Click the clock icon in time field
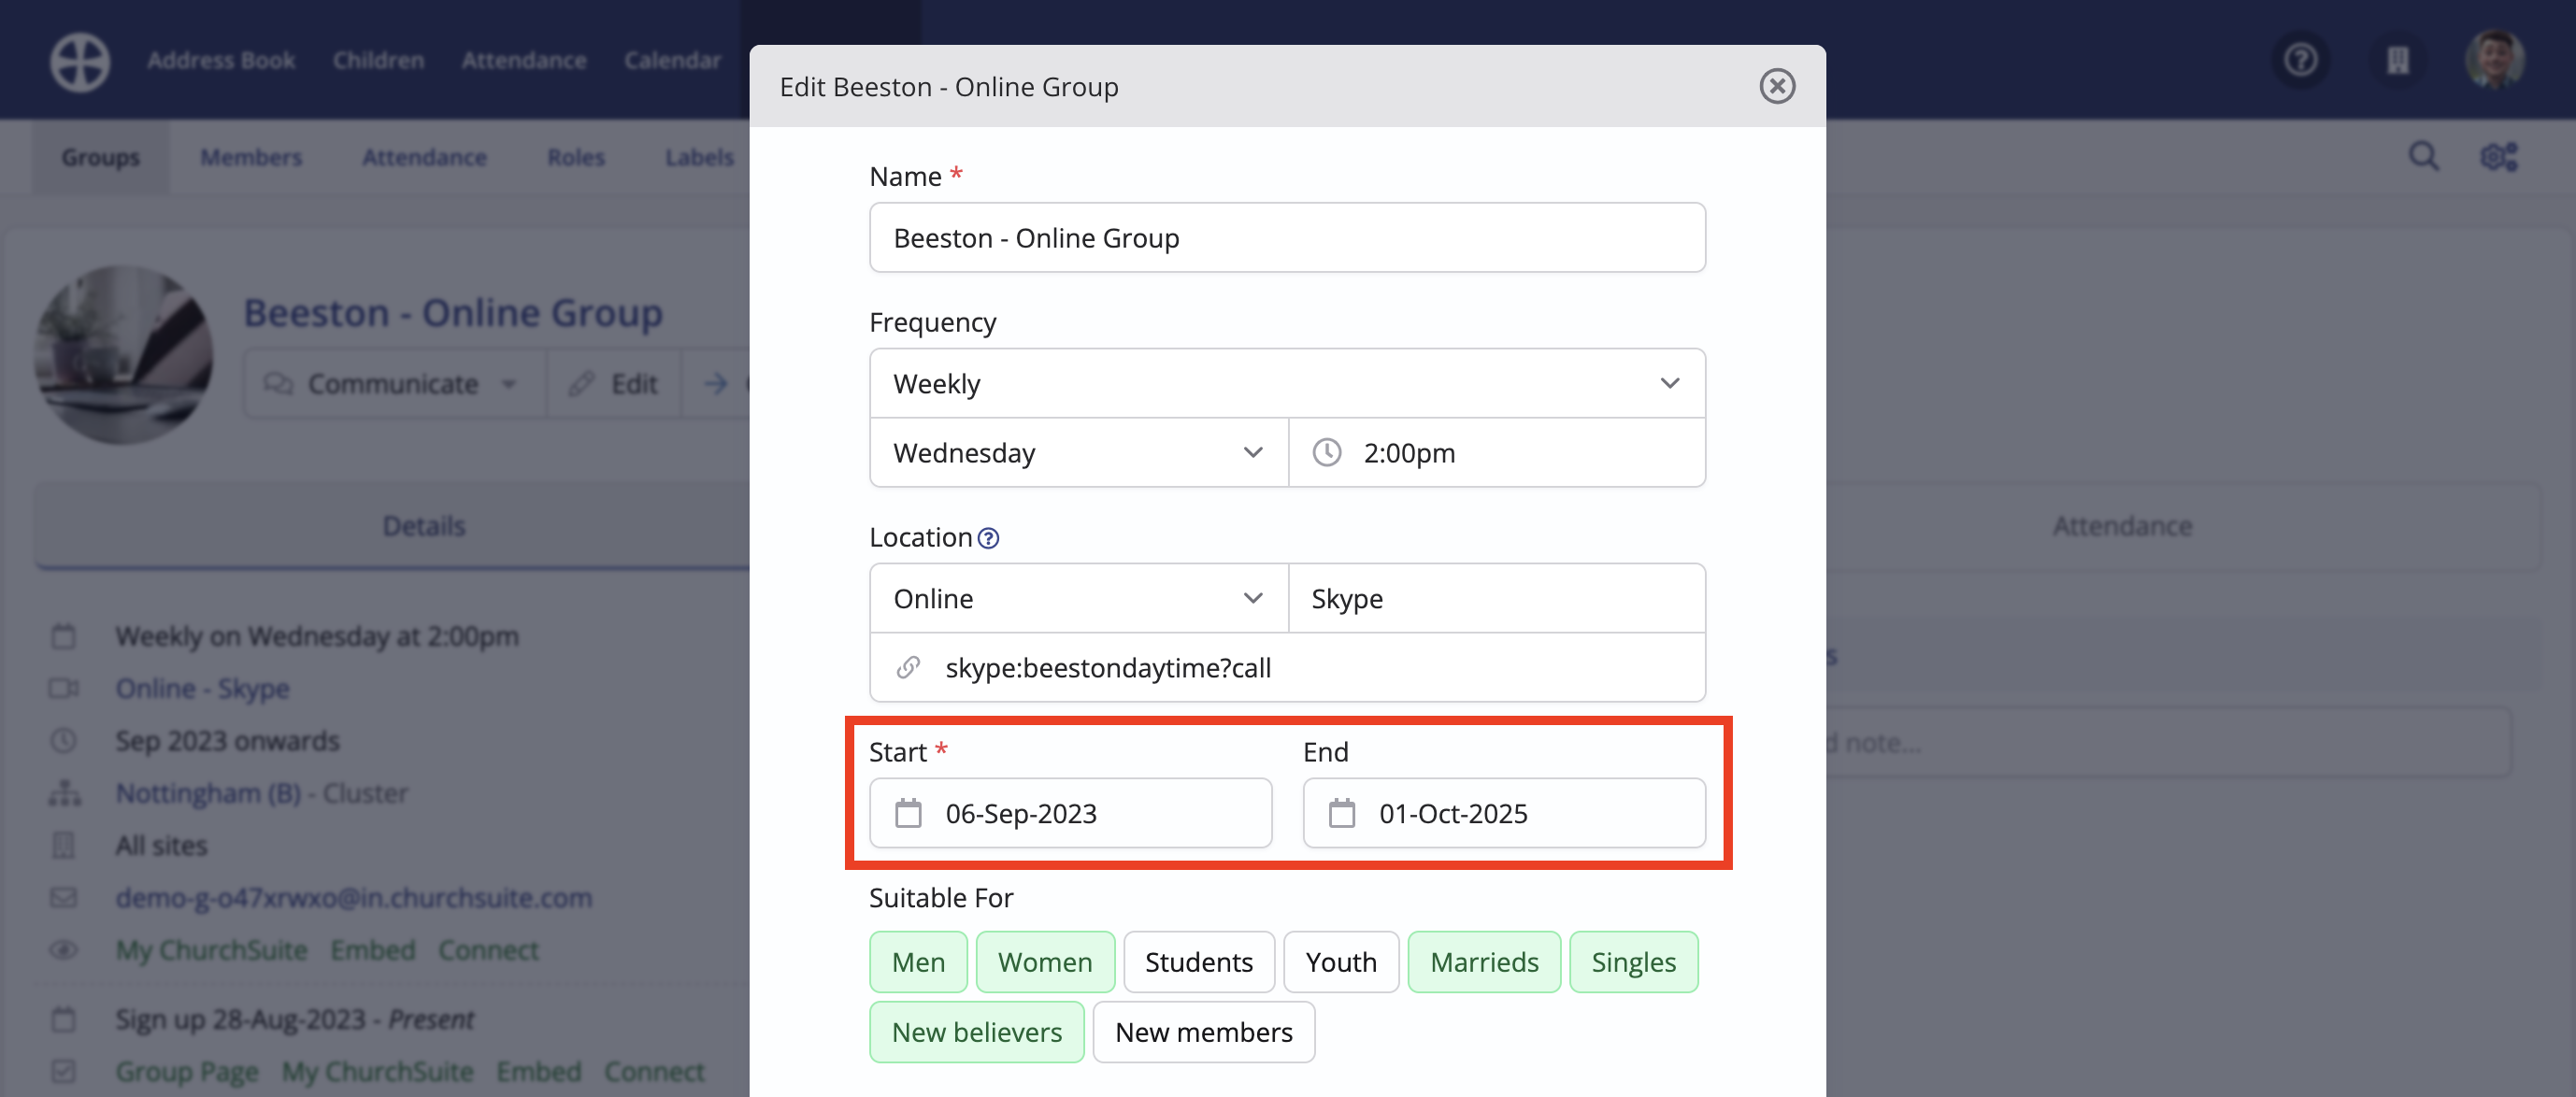 1327,452
